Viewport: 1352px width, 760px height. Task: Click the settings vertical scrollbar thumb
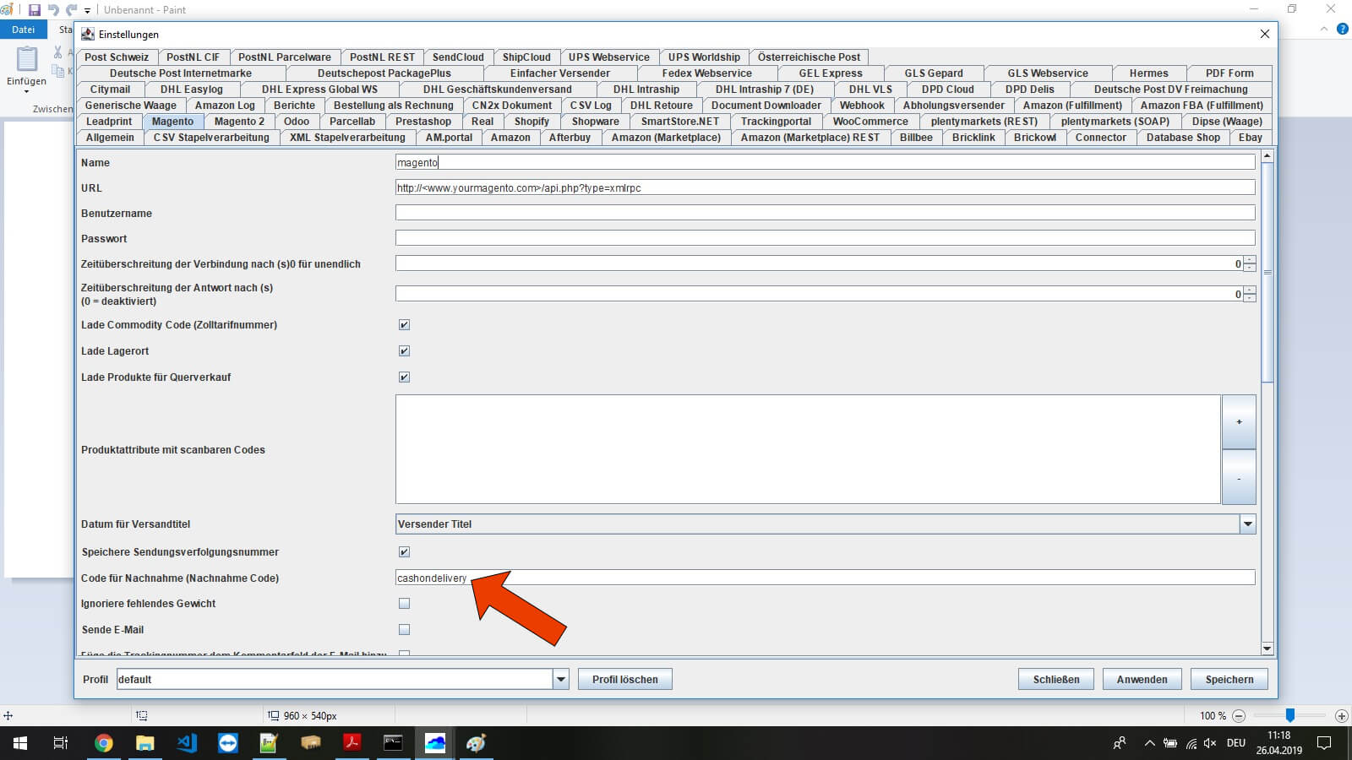coord(1267,272)
